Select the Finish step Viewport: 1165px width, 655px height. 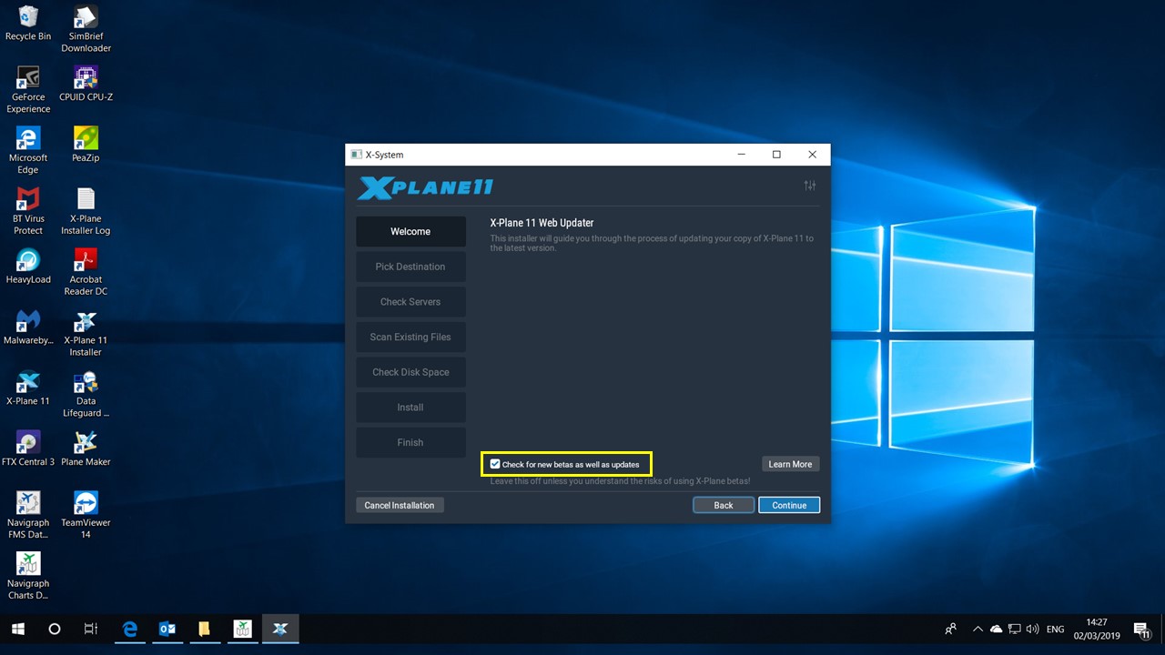pos(410,442)
